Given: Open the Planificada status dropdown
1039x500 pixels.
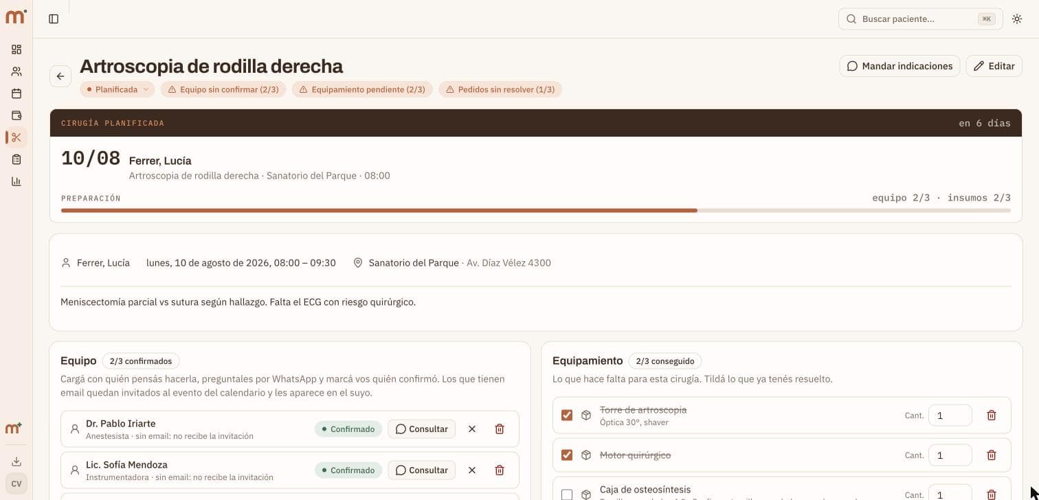Looking at the screenshot, I should pyautogui.click(x=117, y=89).
